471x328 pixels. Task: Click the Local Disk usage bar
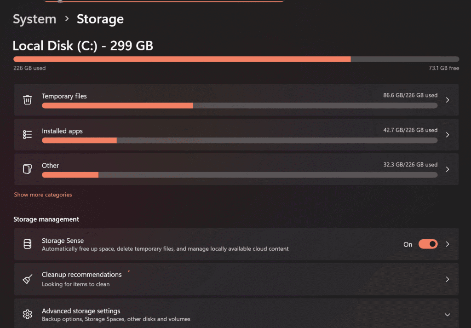(x=235, y=59)
